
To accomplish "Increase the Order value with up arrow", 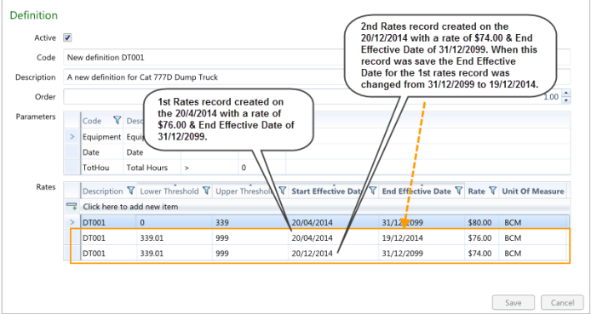I will point(565,93).
